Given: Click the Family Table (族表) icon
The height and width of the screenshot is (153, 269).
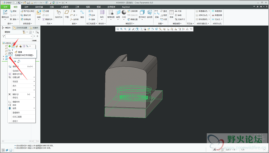Looking at the screenshot, I should pyautogui.click(x=171, y=12).
